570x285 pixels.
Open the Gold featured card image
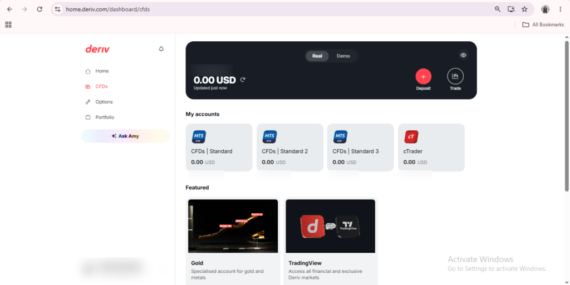point(233,226)
